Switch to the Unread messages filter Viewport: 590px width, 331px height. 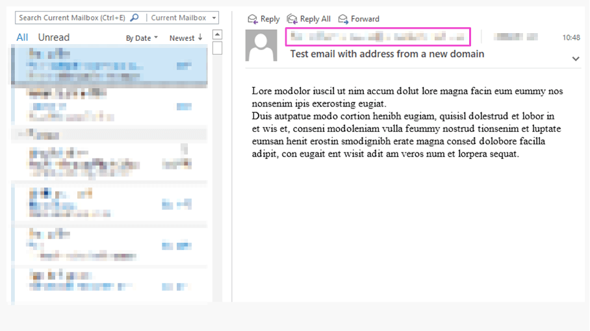[x=54, y=38]
